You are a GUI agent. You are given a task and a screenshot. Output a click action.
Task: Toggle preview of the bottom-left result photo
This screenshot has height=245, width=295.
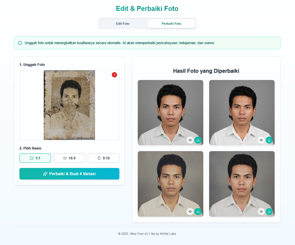point(190,211)
